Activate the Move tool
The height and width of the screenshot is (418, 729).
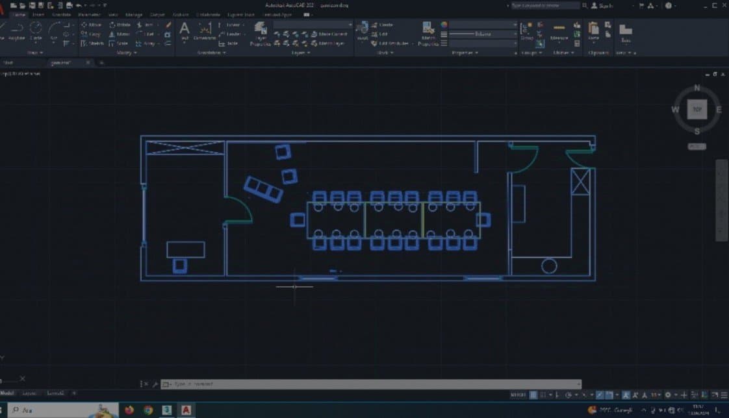pos(92,25)
